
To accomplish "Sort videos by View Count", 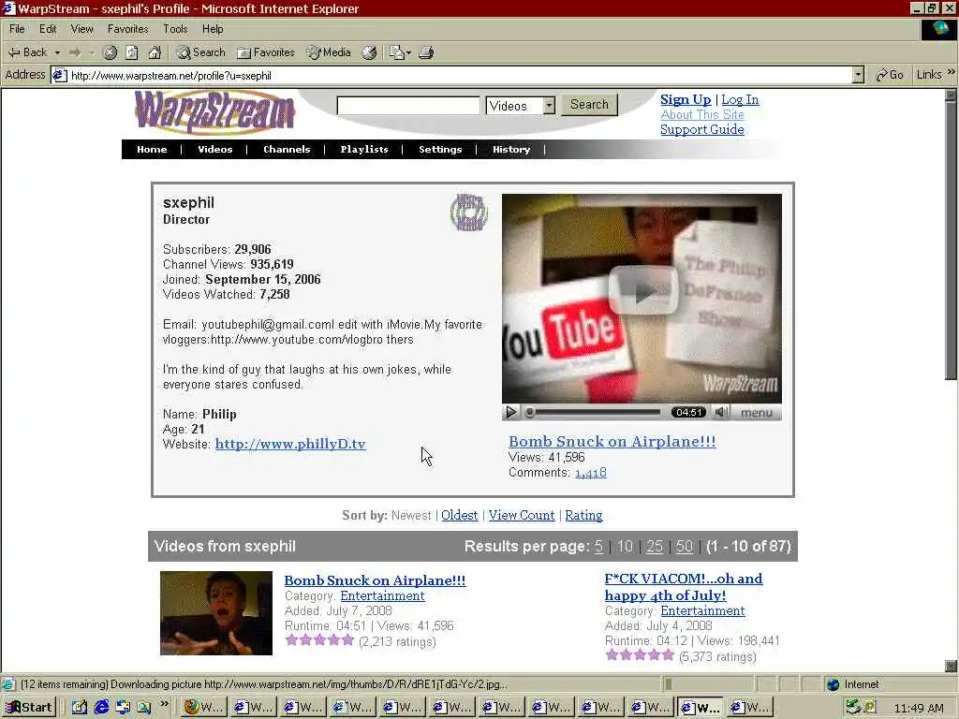I will click(522, 516).
